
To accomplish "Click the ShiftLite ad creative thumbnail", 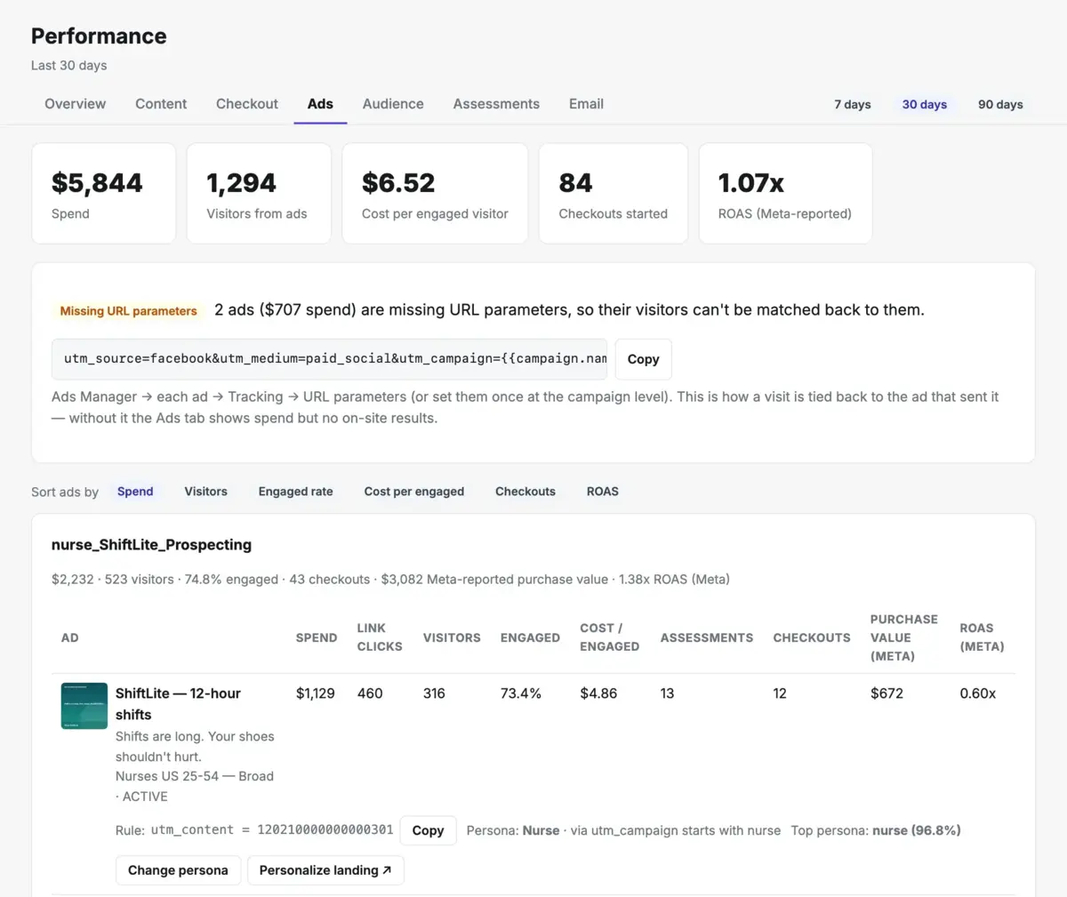I will coord(84,706).
